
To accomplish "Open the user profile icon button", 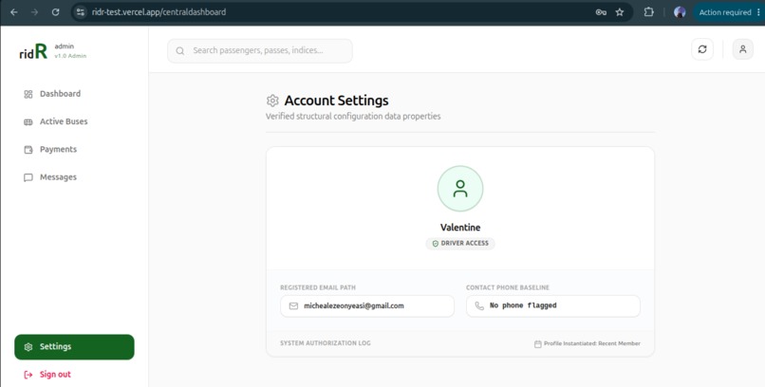I will tap(742, 49).
